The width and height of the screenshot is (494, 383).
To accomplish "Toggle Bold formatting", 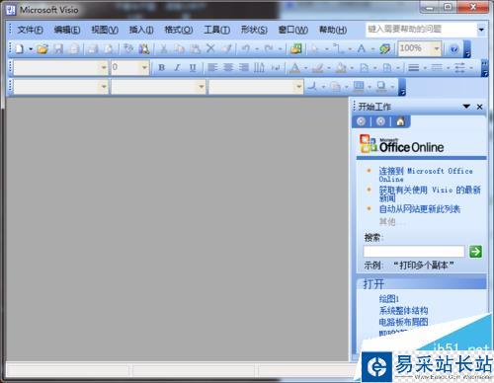I will point(161,68).
